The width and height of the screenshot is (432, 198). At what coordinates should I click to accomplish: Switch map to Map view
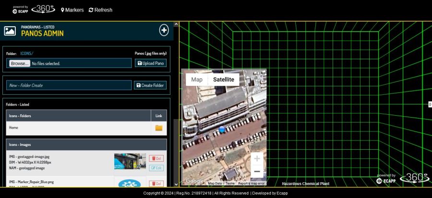pyautogui.click(x=197, y=80)
